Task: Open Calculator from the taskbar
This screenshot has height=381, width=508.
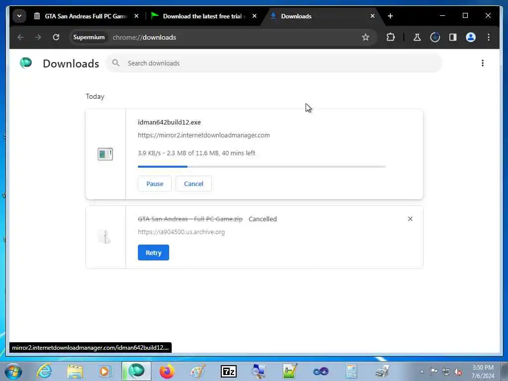Action: [351, 371]
